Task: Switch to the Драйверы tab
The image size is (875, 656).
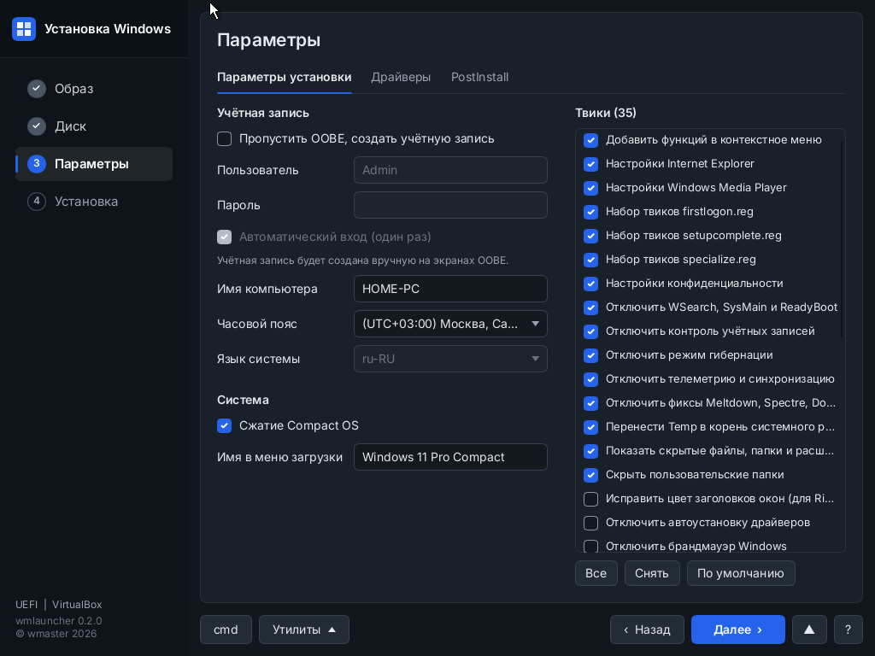Action: [x=401, y=77]
